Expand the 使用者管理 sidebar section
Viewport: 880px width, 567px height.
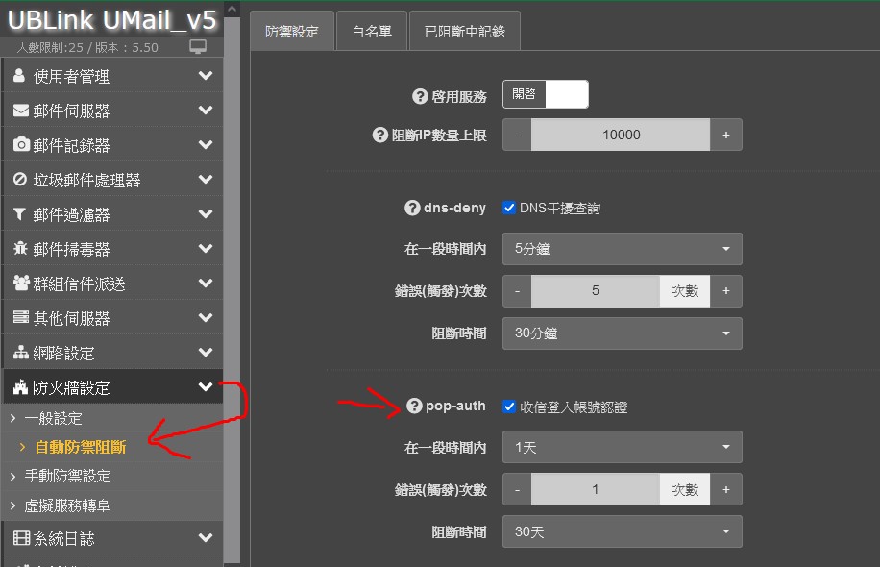point(111,76)
